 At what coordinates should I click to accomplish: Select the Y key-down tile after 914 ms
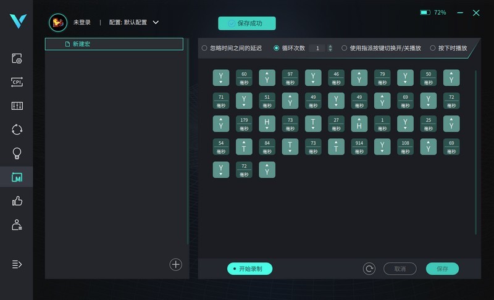(382, 147)
